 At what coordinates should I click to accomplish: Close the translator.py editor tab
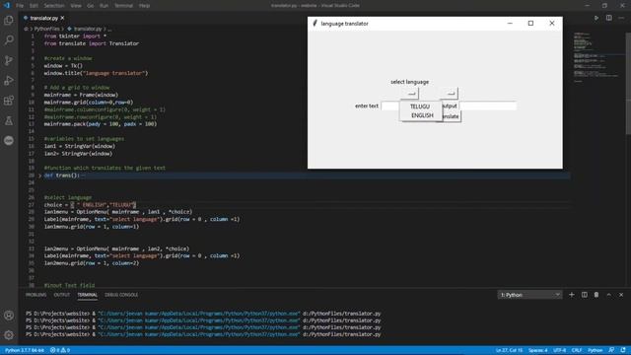pyautogui.click(x=62, y=18)
